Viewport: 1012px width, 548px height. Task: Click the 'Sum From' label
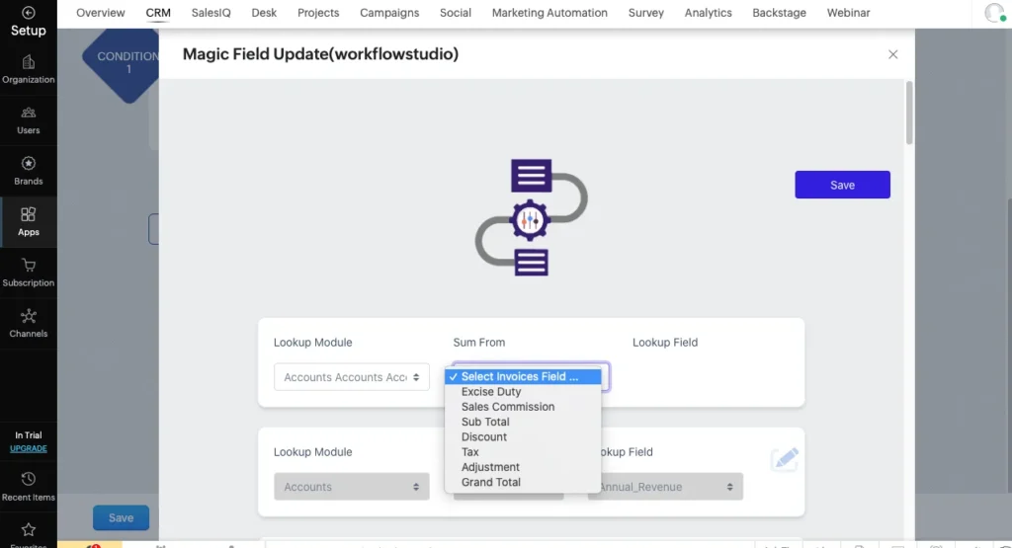point(479,343)
